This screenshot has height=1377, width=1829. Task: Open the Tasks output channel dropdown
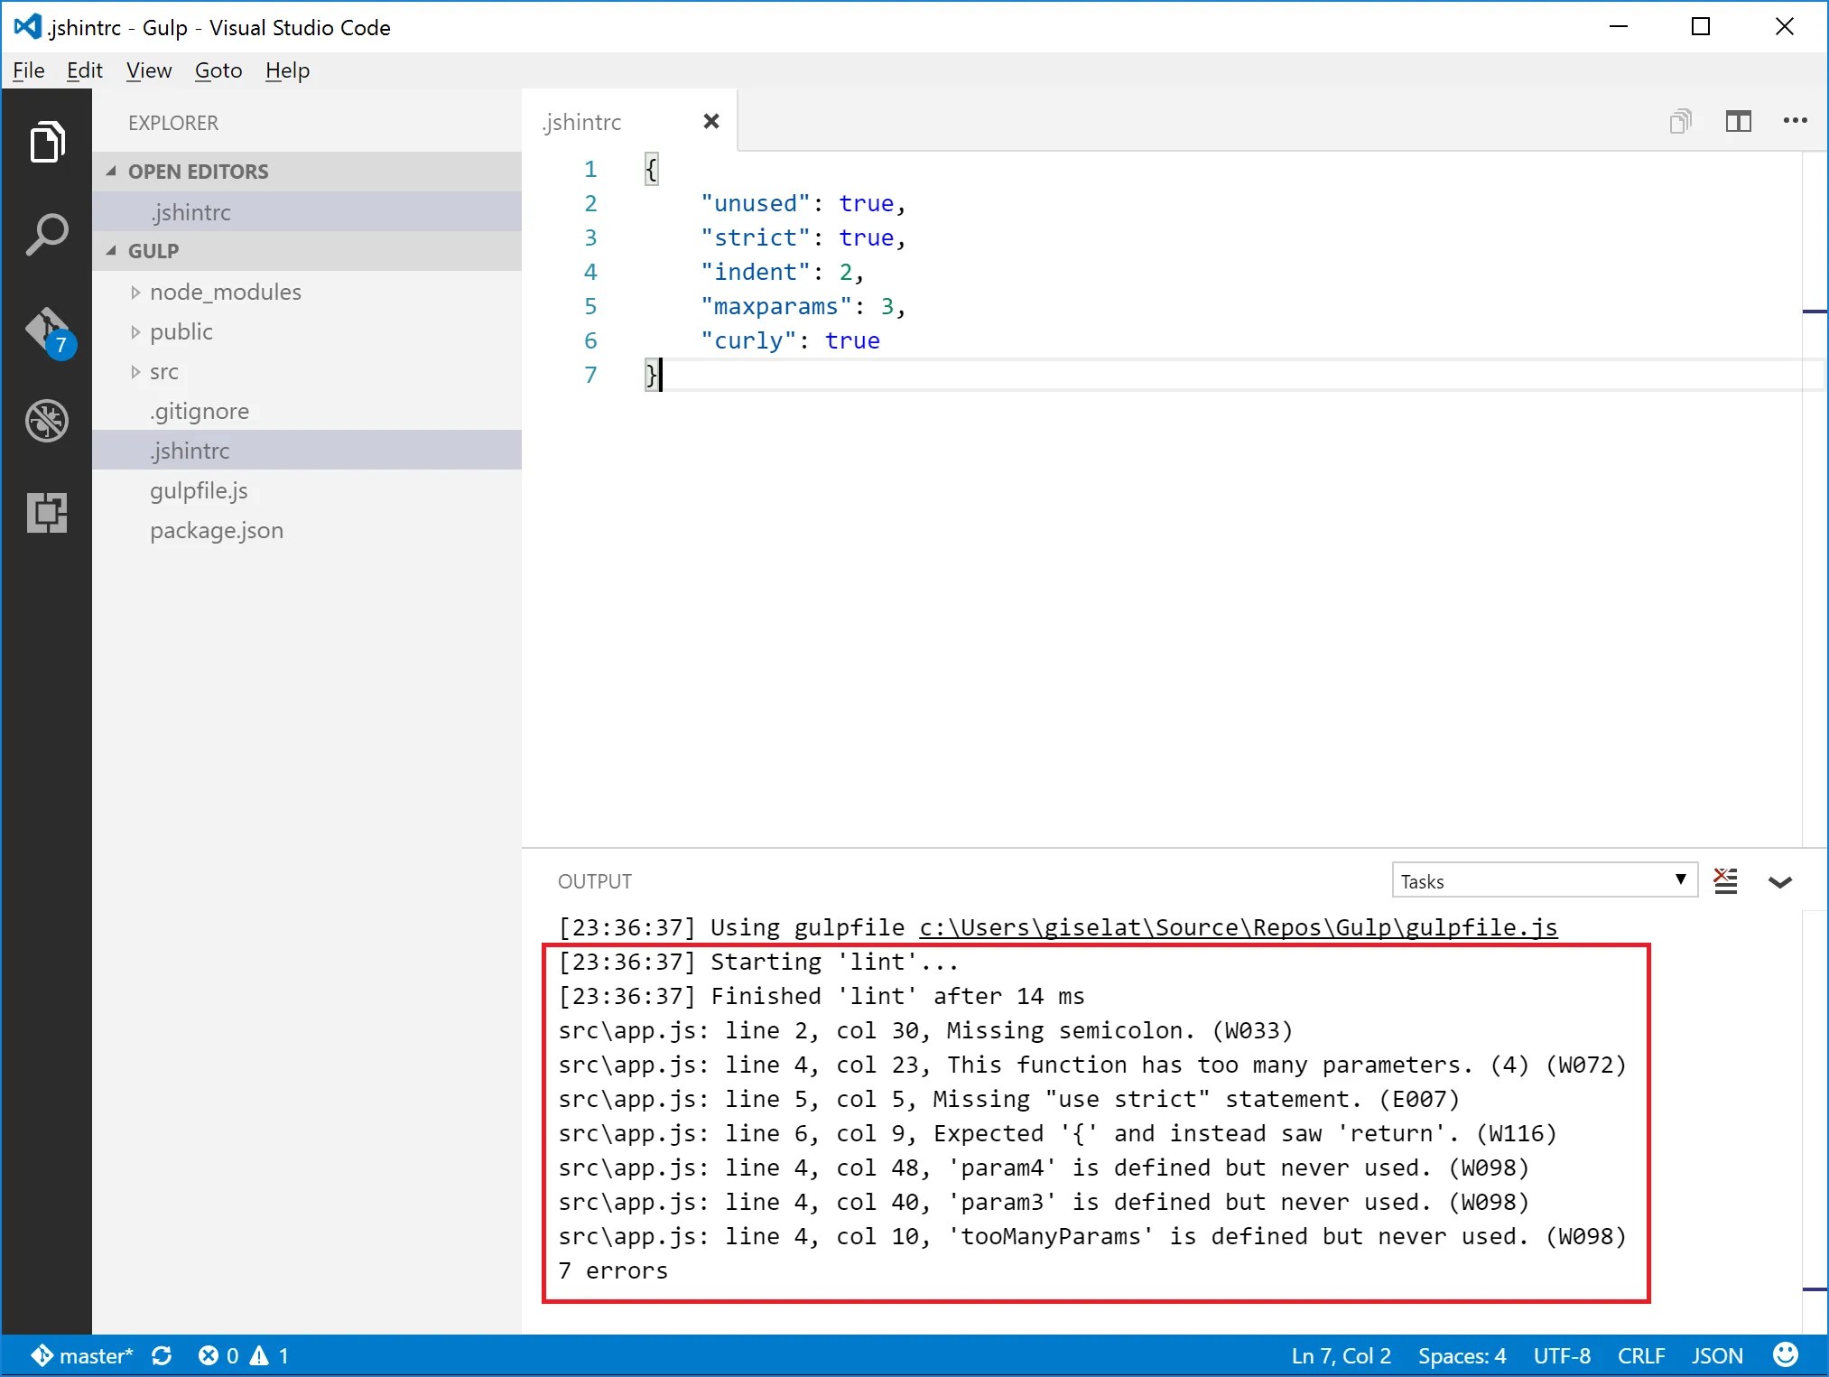1545,880
